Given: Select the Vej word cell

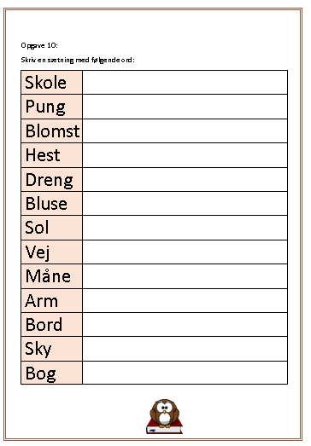Looking at the screenshot, I should coord(51,252).
